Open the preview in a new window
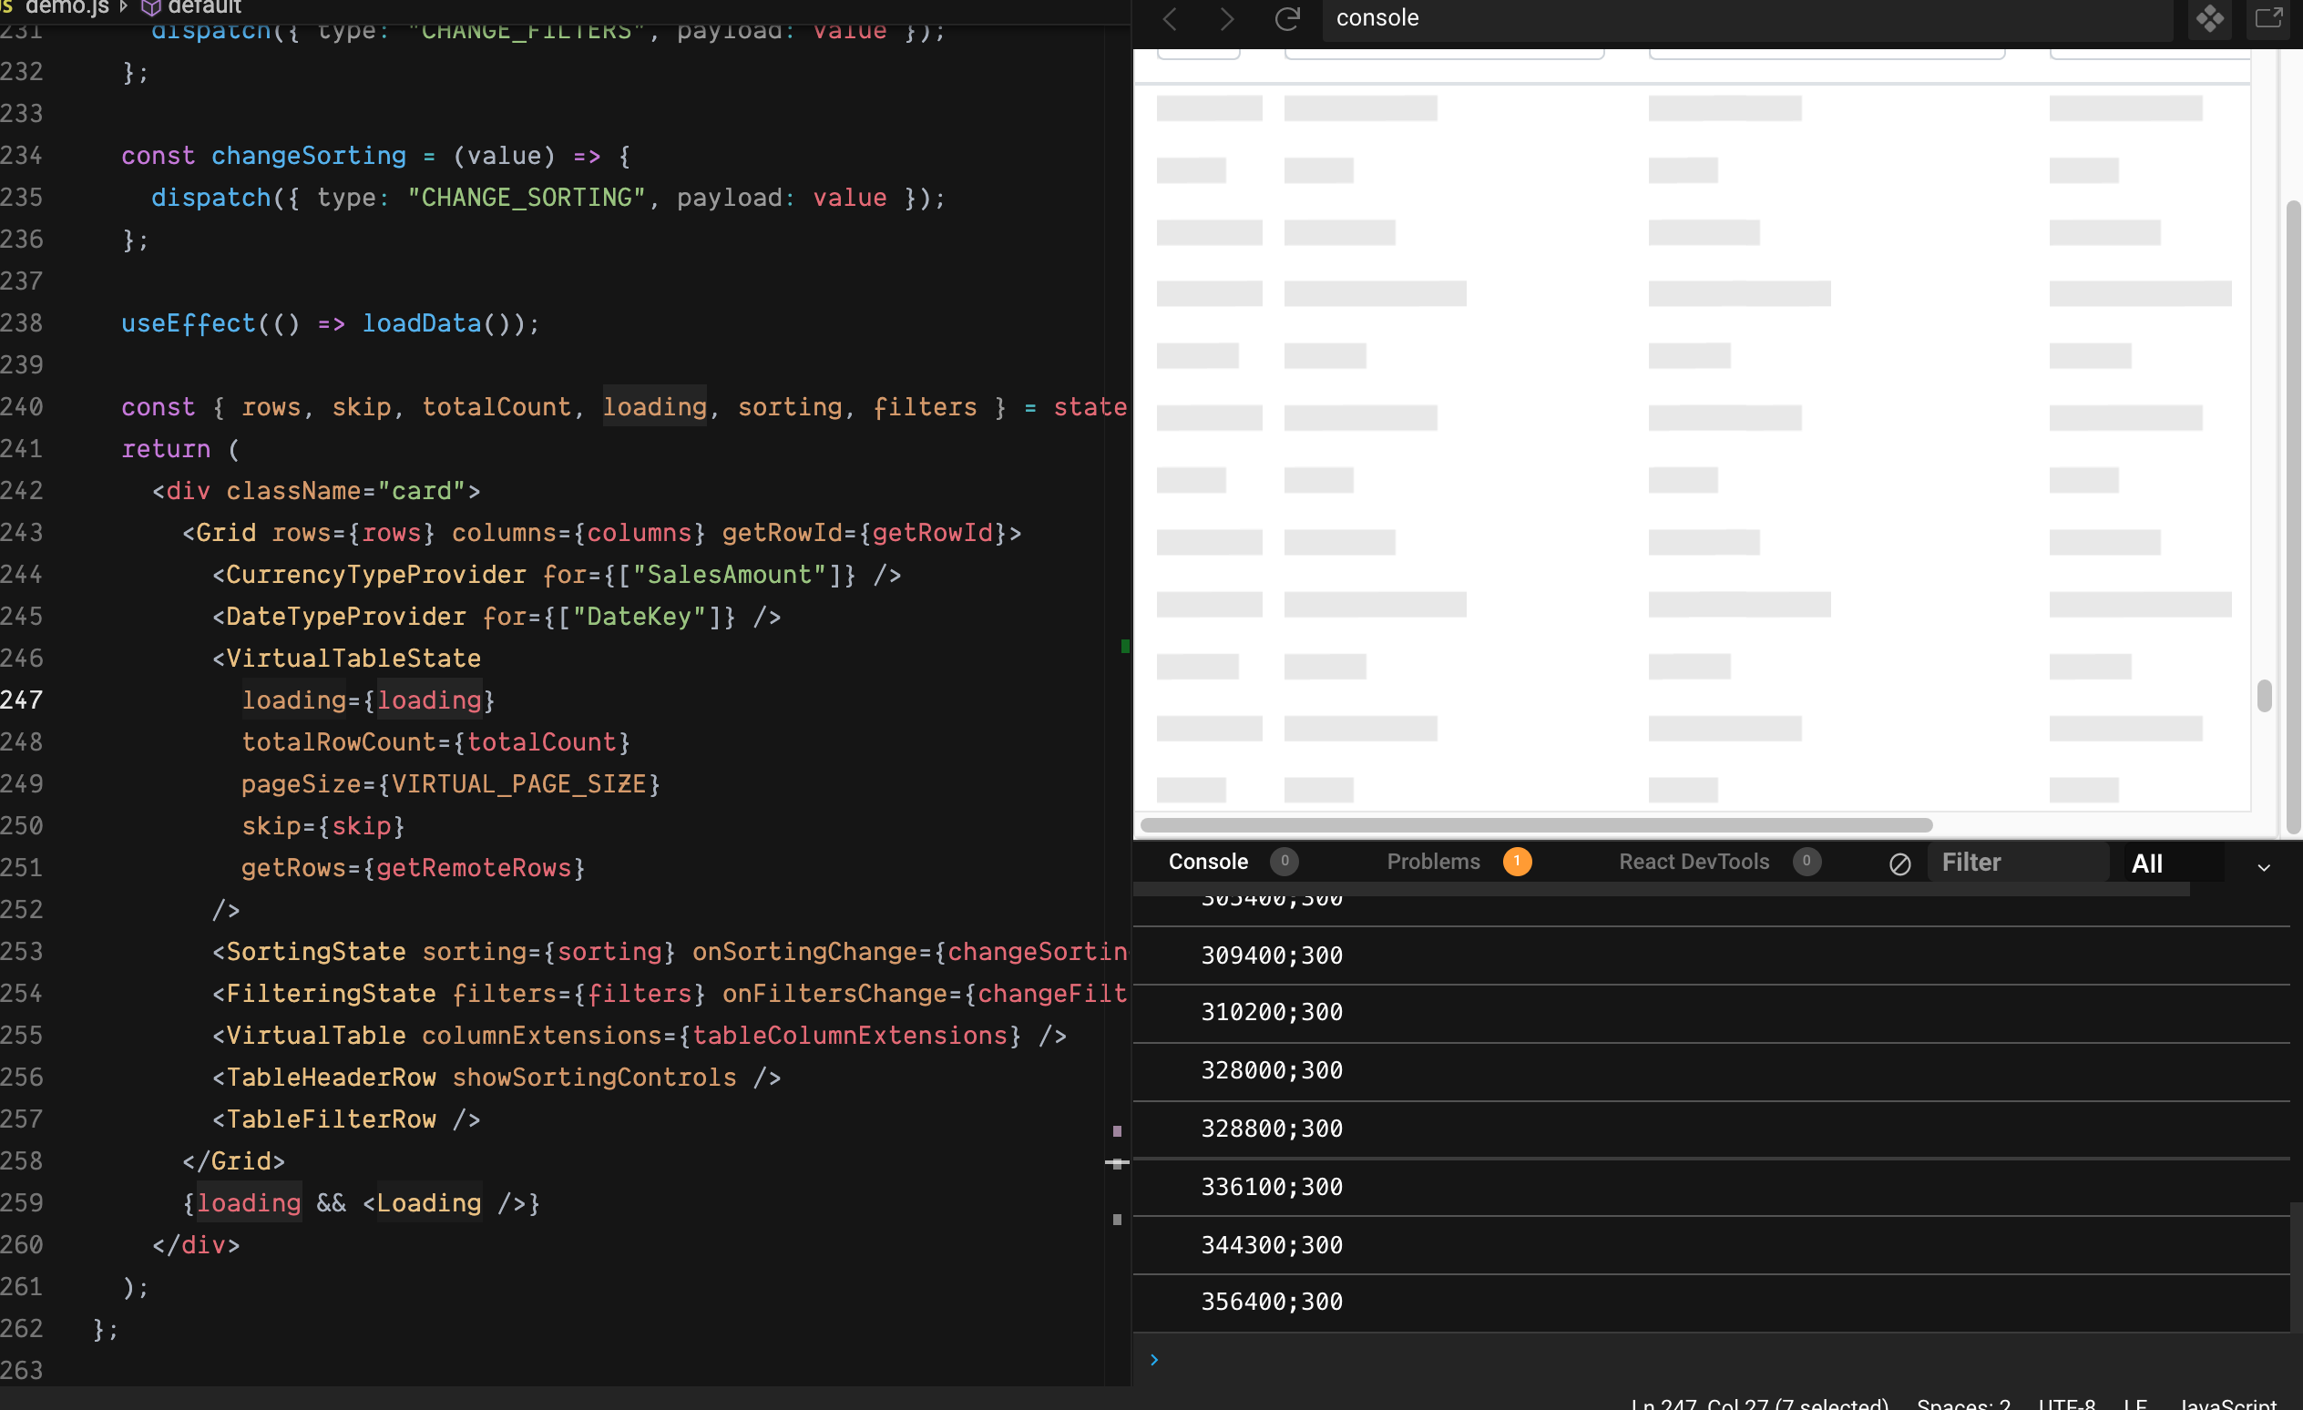 2269,19
